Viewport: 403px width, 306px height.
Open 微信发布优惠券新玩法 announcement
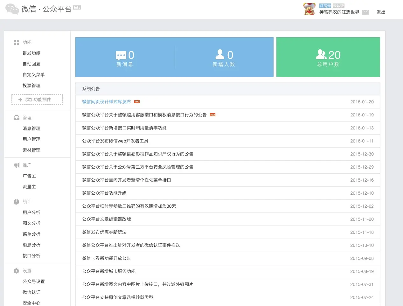104,232
